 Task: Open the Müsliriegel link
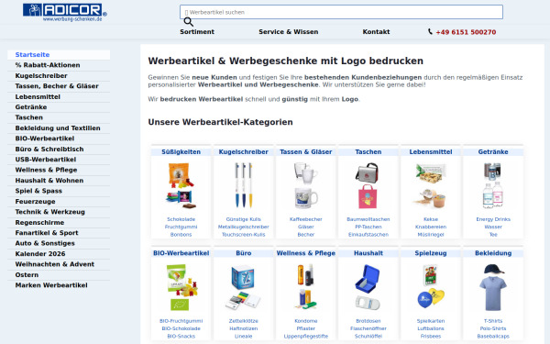pyautogui.click(x=431, y=235)
